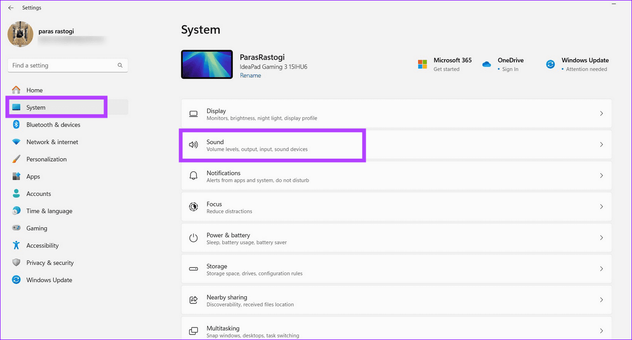This screenshot has width=632, height=340.
Task: Expand the Power & battery row
Action: 601,238
